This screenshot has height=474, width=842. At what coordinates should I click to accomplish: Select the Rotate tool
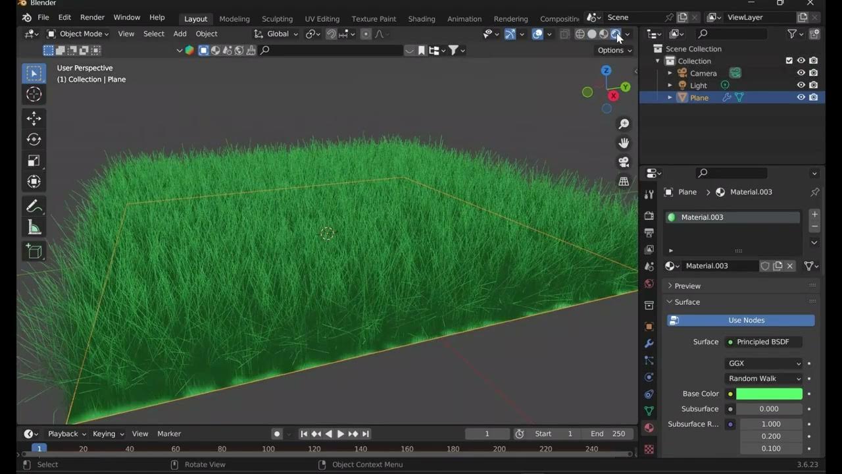(x=34, y=140)
